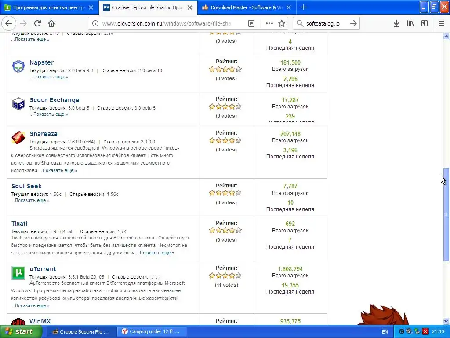Click the taskbar clock 21:10
This screenshot has width=450, height=338.
(x=438, y=332)
